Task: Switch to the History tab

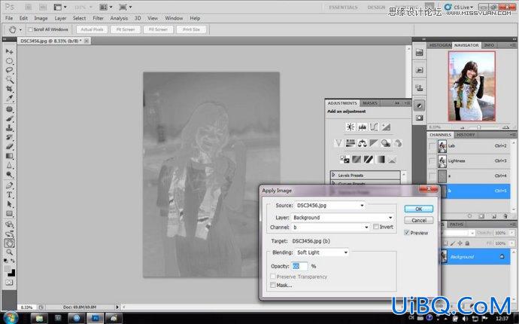Action: click(466, 135)
